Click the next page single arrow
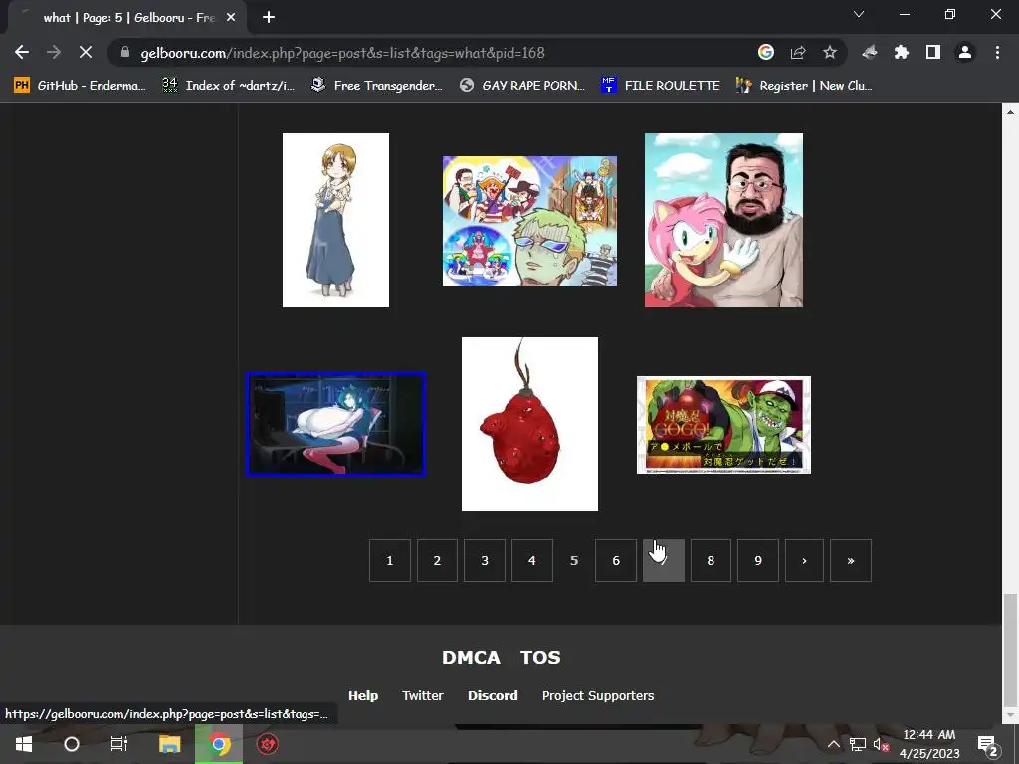This screenshot has width=1019, height=764. 804,560
